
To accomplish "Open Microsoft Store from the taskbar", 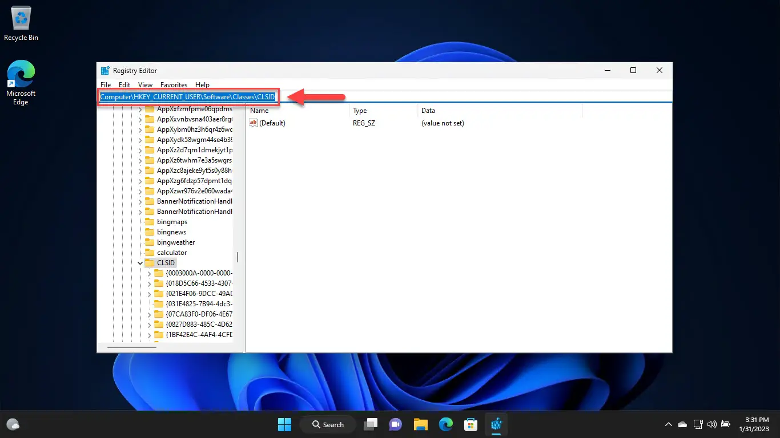I will 471,424.
